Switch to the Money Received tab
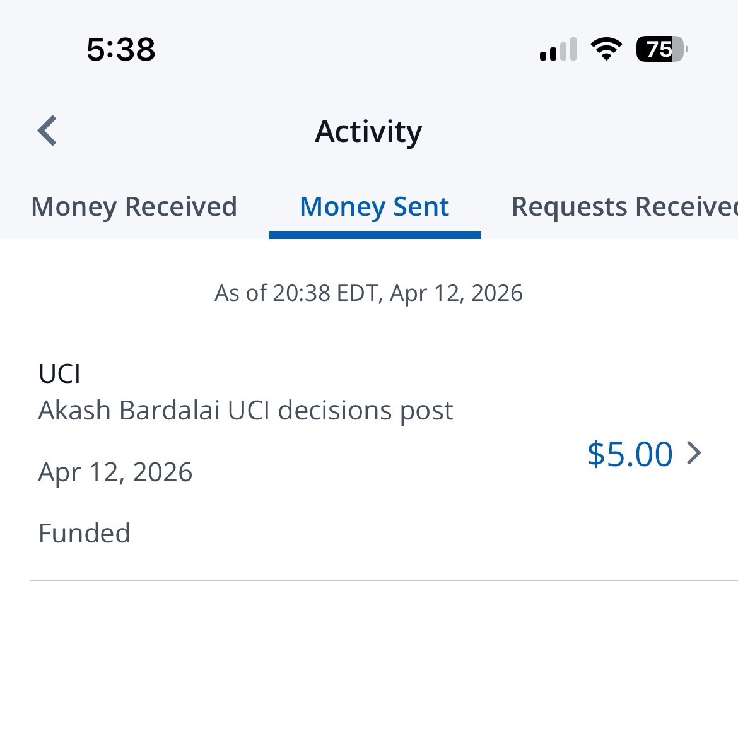The height and width of the screenshot is (738, 738). click(x=134, y=207)
